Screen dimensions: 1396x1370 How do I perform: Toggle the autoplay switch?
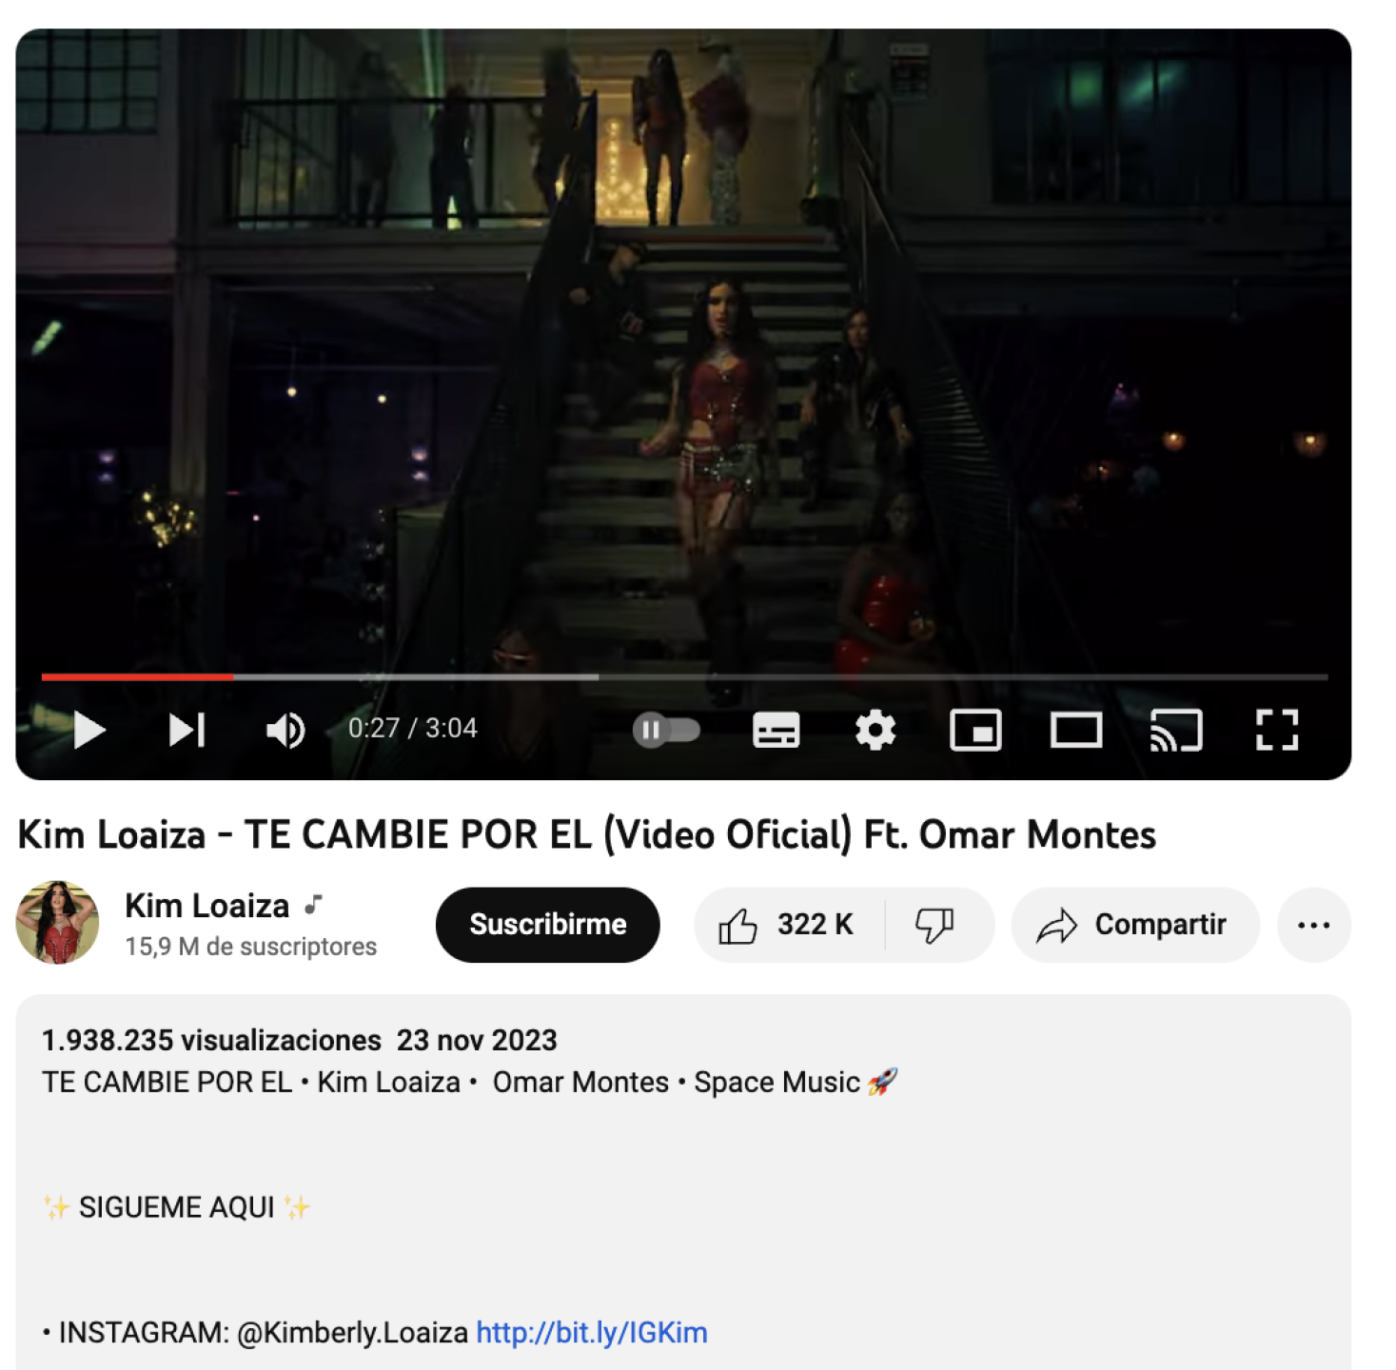666,731
